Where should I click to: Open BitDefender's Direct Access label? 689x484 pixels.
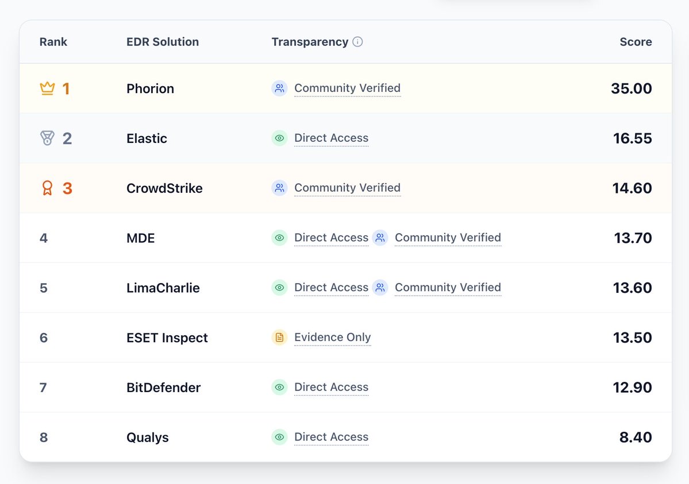click(x=332, y=388)
